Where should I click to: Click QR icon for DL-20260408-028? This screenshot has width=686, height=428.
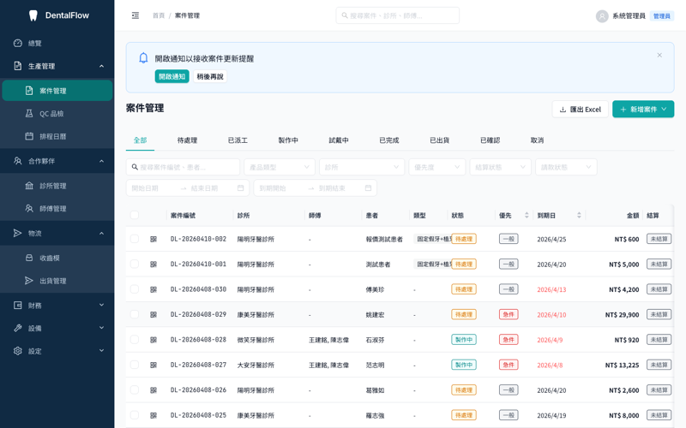click(153, 340)
